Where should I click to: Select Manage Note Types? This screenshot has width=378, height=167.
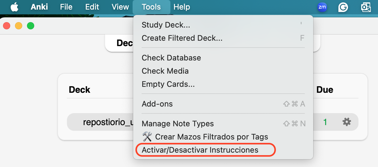[178, 124]
